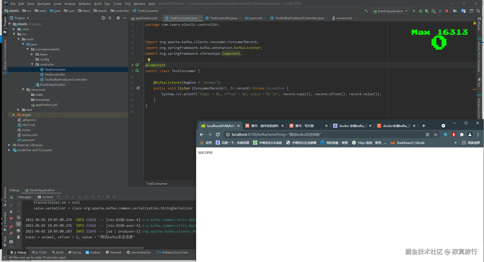Viewport: 484px width, 262px height.
Task: Toggle soft-wrap in the console
Action: 18,218
